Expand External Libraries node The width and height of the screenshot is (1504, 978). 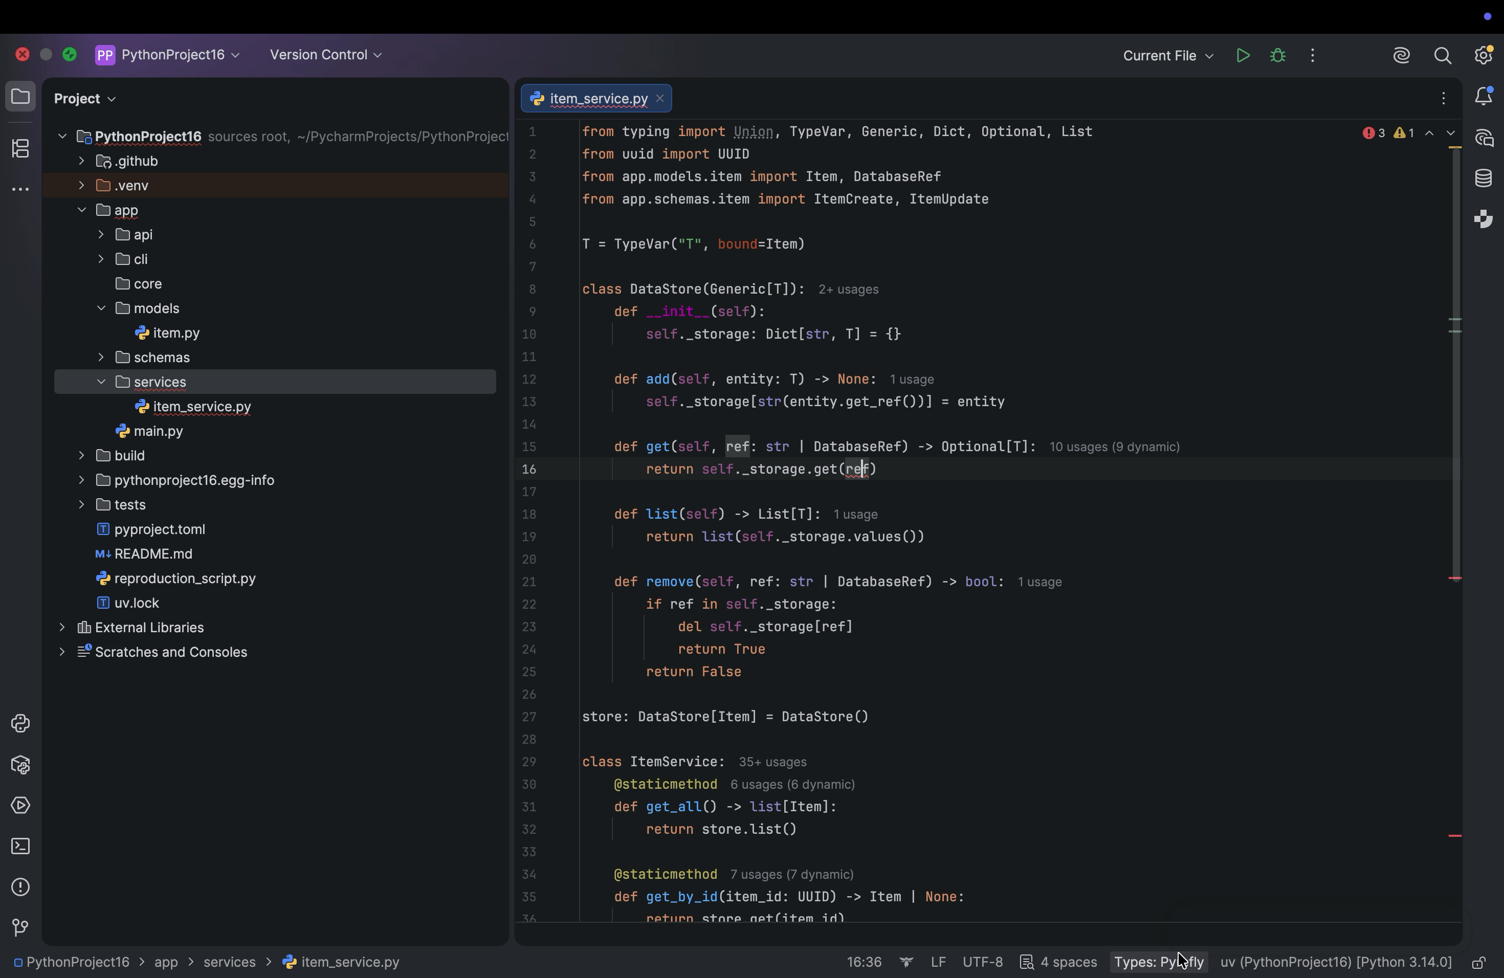(x=62, y=627)
